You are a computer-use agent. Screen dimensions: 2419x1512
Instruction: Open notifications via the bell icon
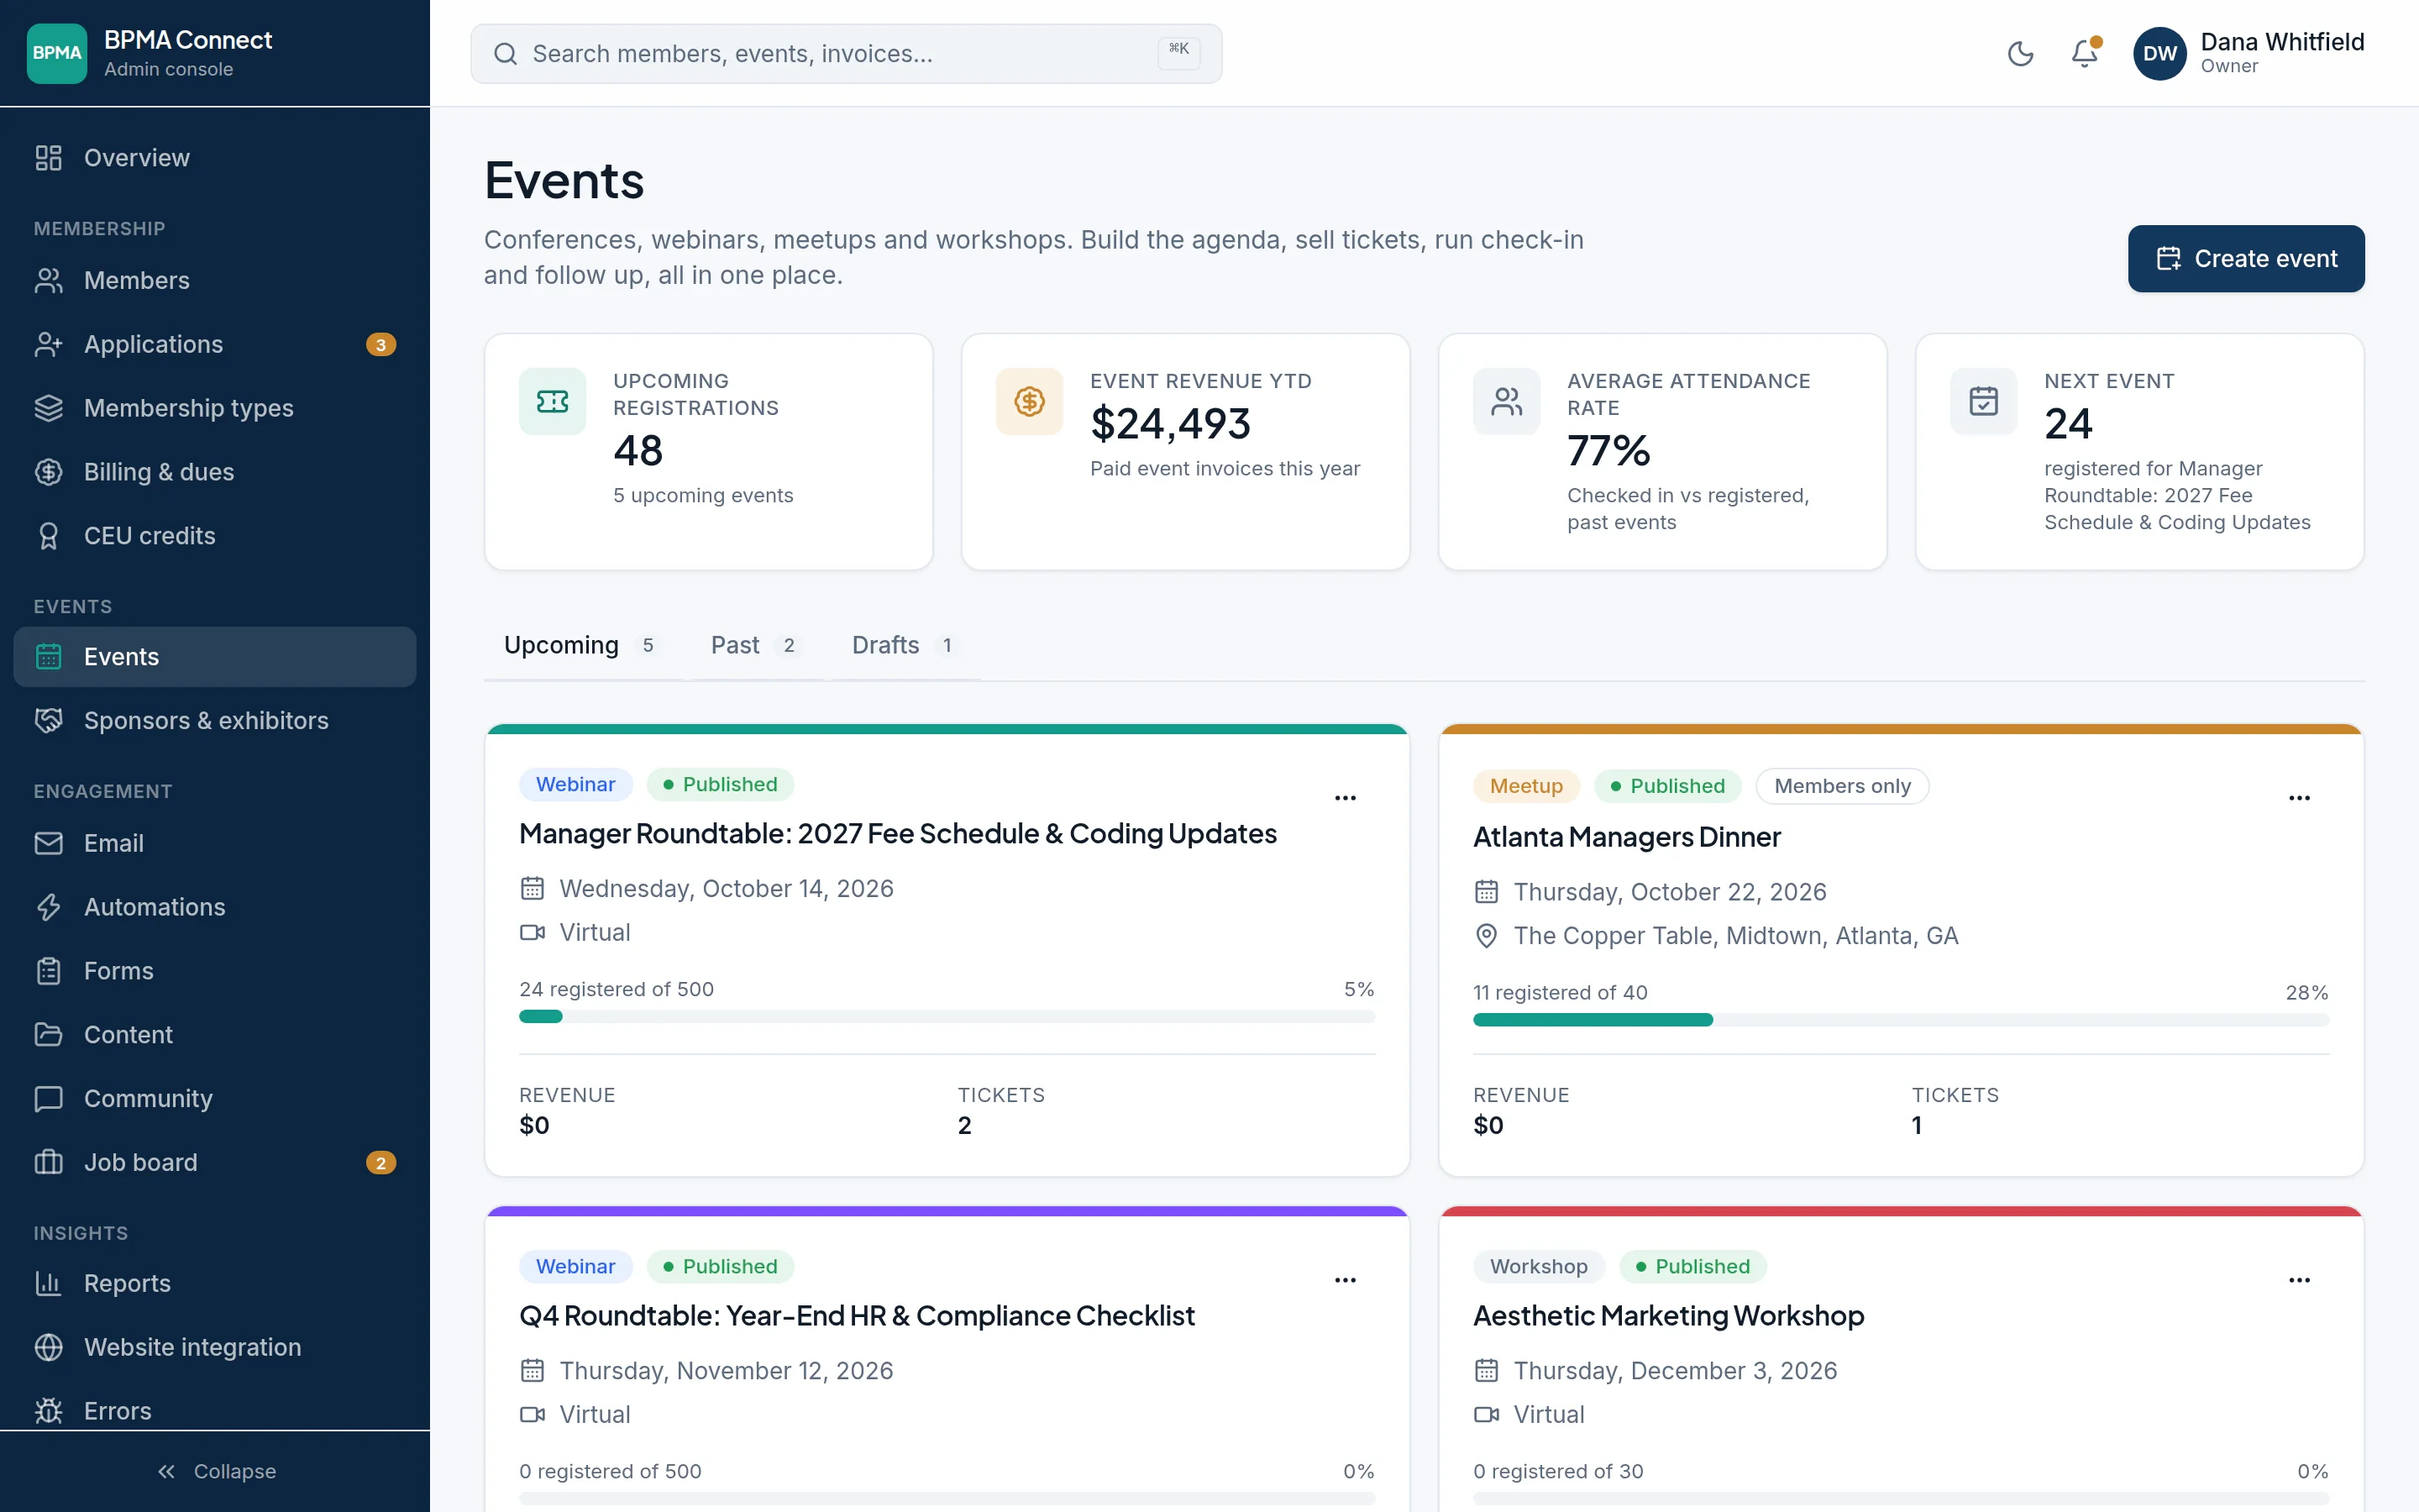coord(2084,54)
